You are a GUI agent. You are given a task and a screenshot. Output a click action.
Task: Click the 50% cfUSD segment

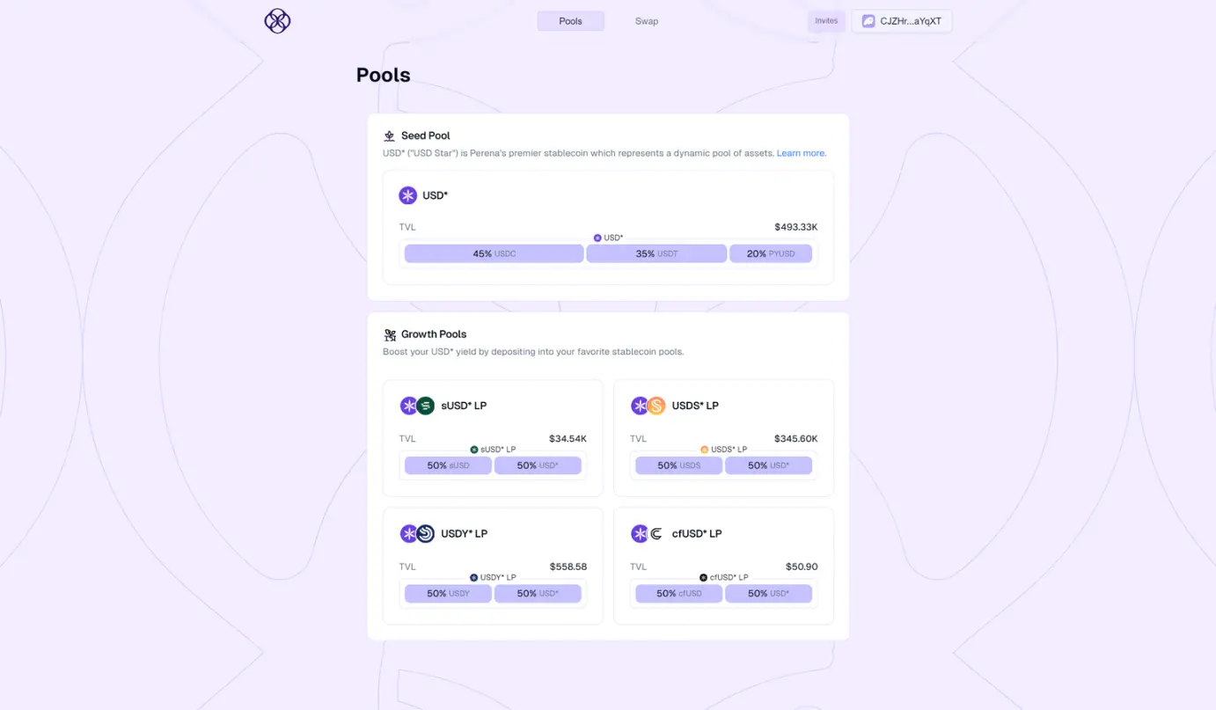678,593
